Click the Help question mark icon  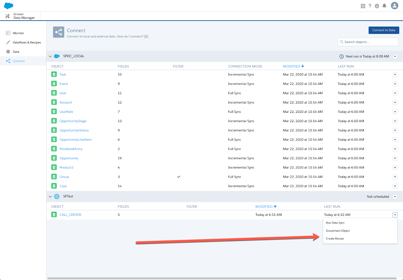(x=370, y=6)
